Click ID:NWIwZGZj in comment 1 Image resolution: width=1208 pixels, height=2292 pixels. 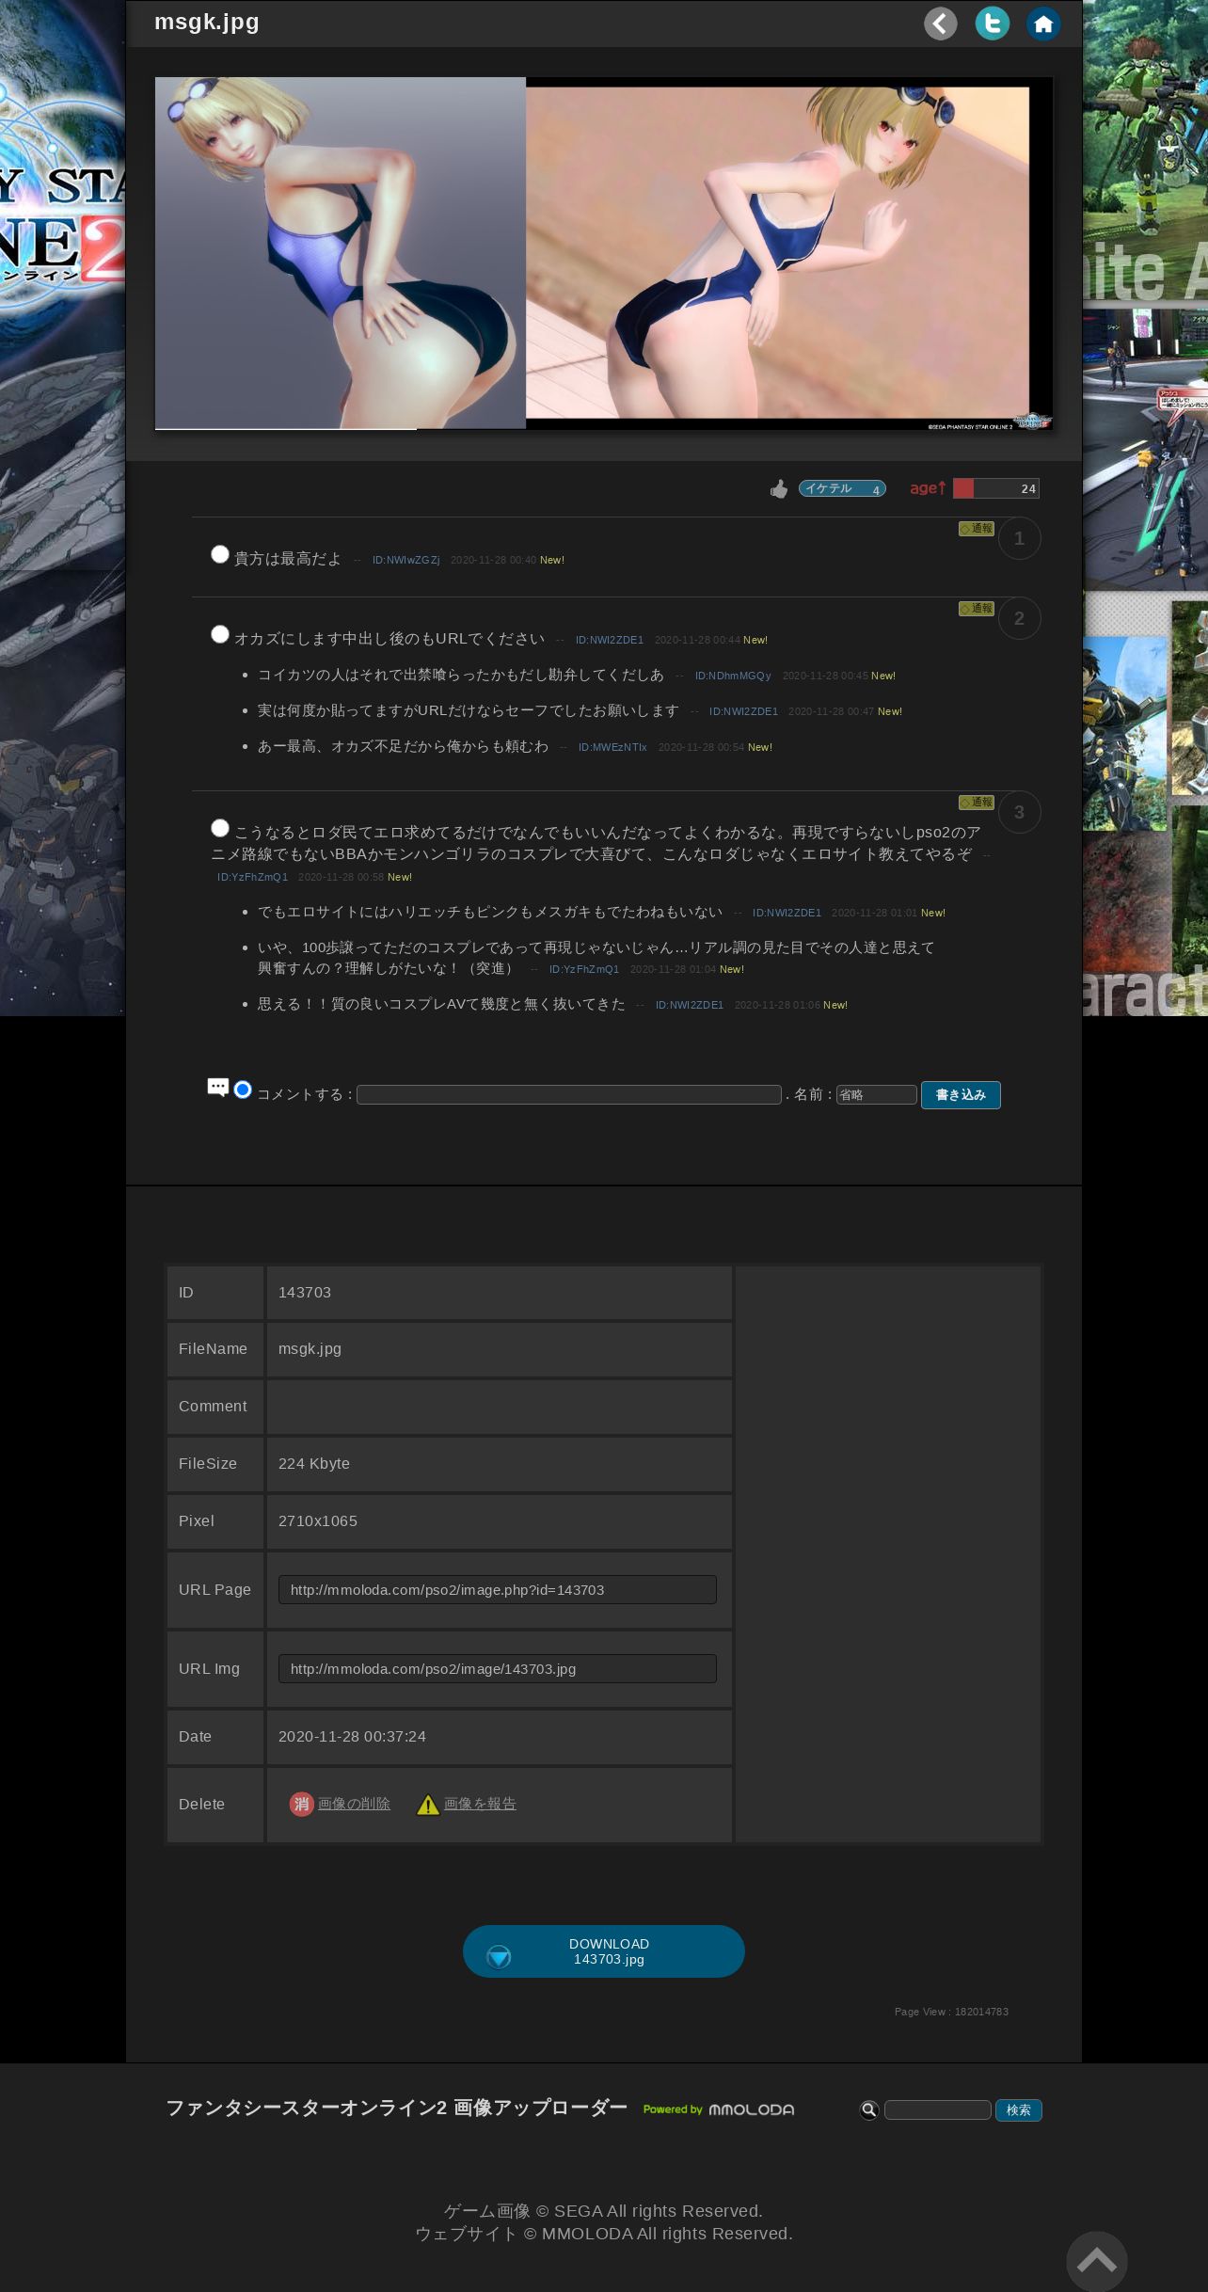405,560
